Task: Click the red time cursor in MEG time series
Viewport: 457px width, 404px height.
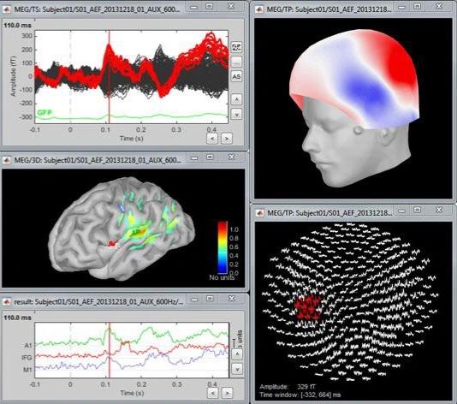Action: 109,77
